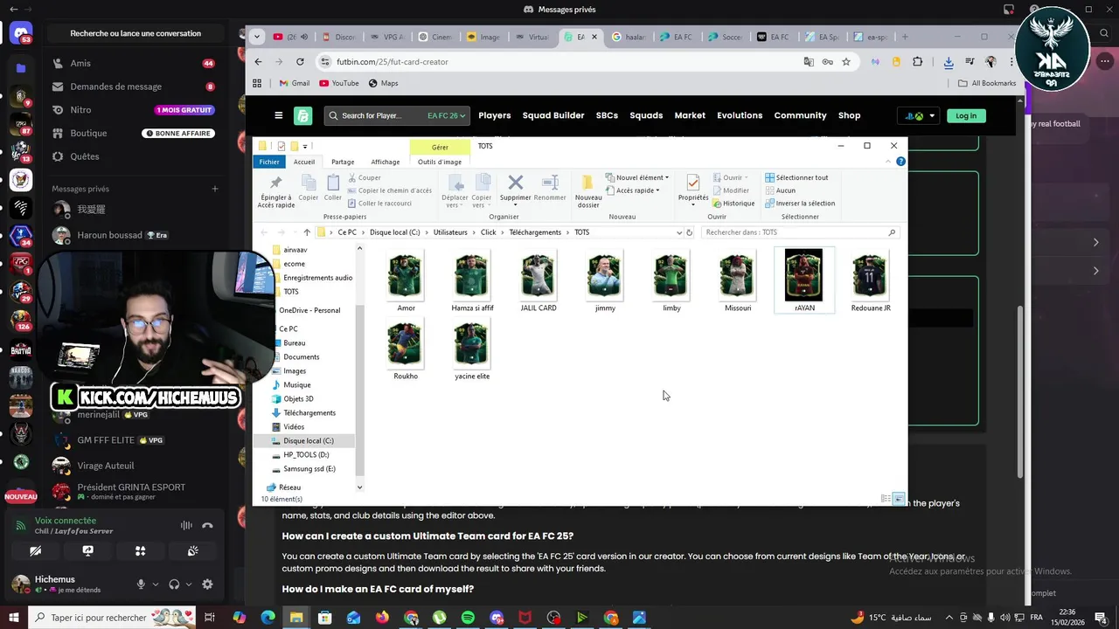Click the Renommer icon in ribbon
This screenshot has height=629, width=1119.
tap(550, 188)
